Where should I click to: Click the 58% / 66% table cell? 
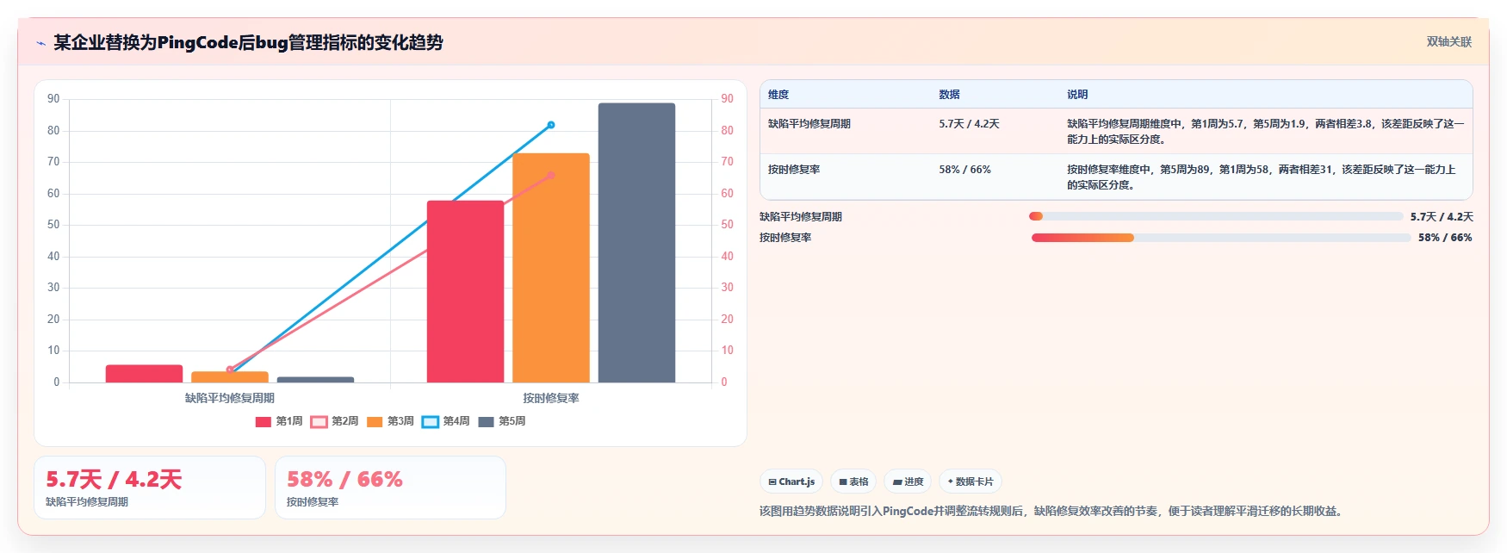click(x=964, y=170)
